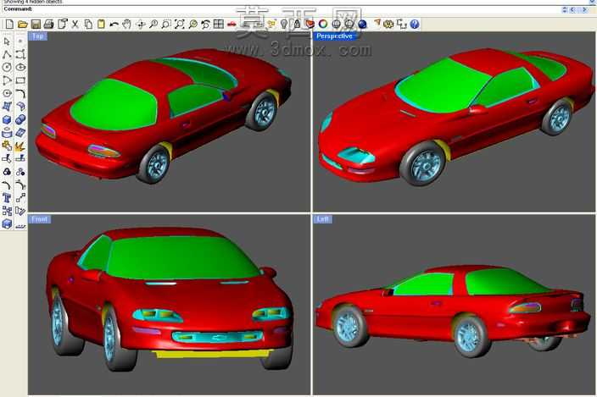
Task: Select the Explode tool
Action: point(20,146)
